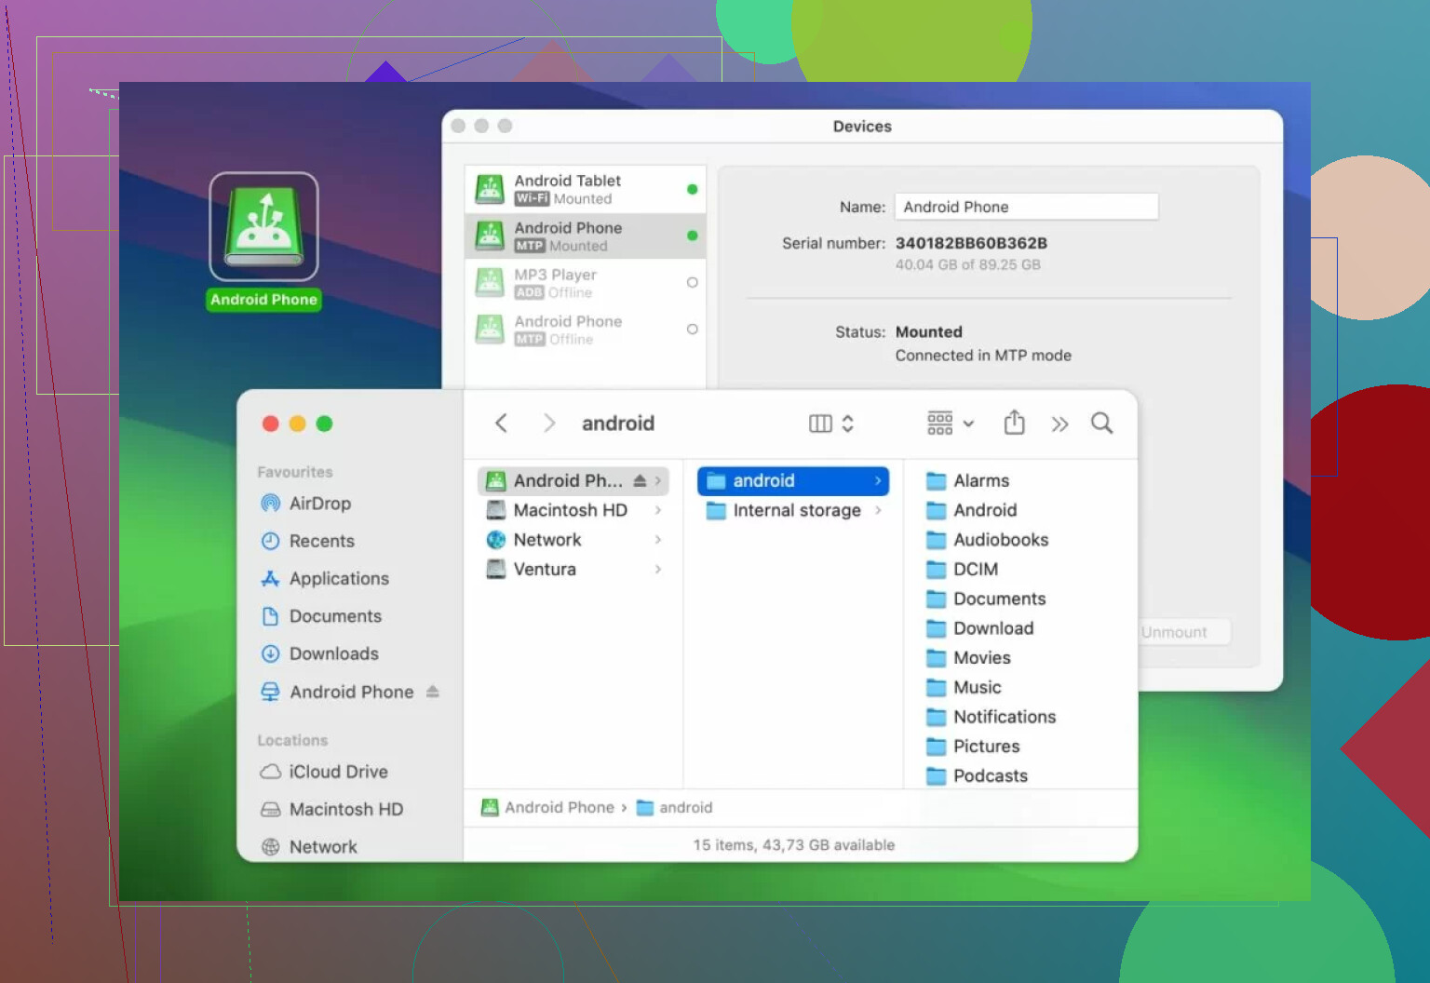The height and width of the screenshot is (983, 1430).
Task: Go forward in Finder
Action: 549,424
